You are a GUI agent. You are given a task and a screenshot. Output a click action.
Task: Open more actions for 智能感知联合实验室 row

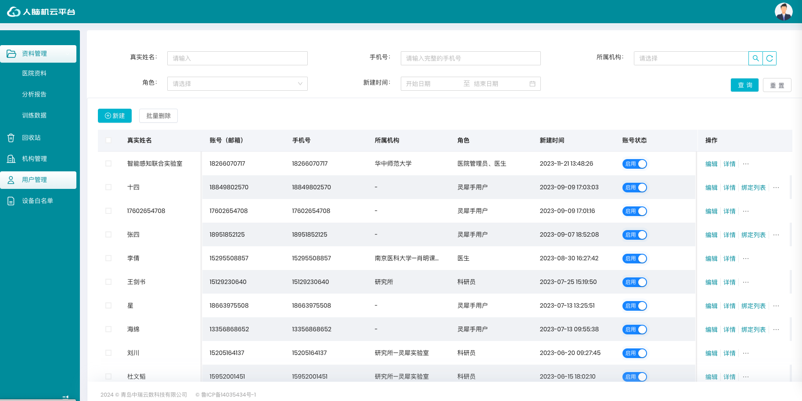pos(746,164)
